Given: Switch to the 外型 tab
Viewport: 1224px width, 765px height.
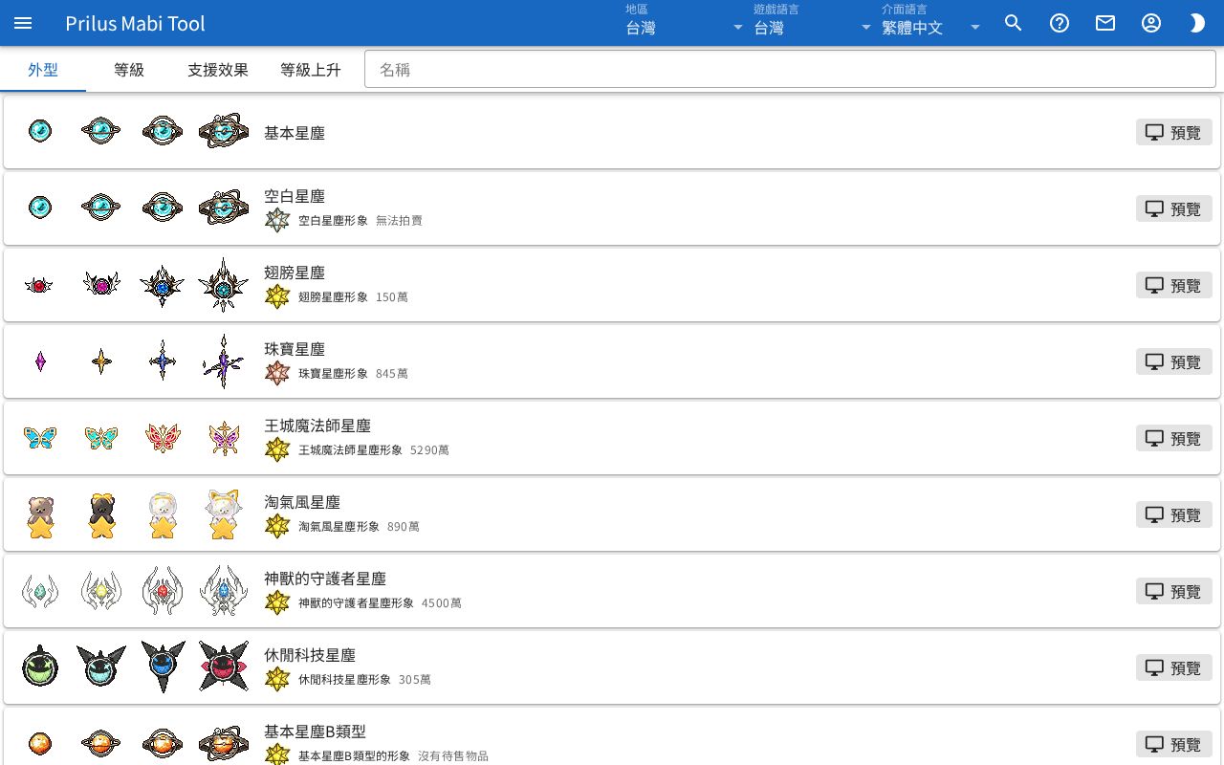Looking at the screenshot, I should [43, 69].
